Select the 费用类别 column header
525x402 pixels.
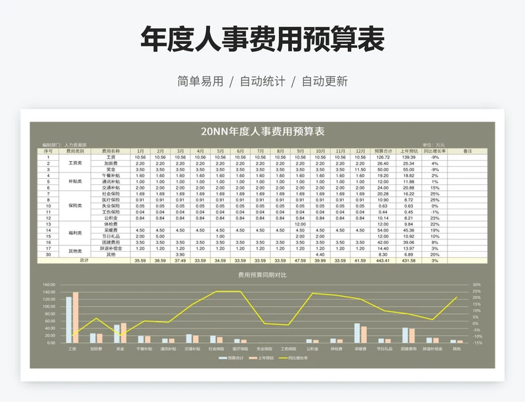tap(75, 151)
